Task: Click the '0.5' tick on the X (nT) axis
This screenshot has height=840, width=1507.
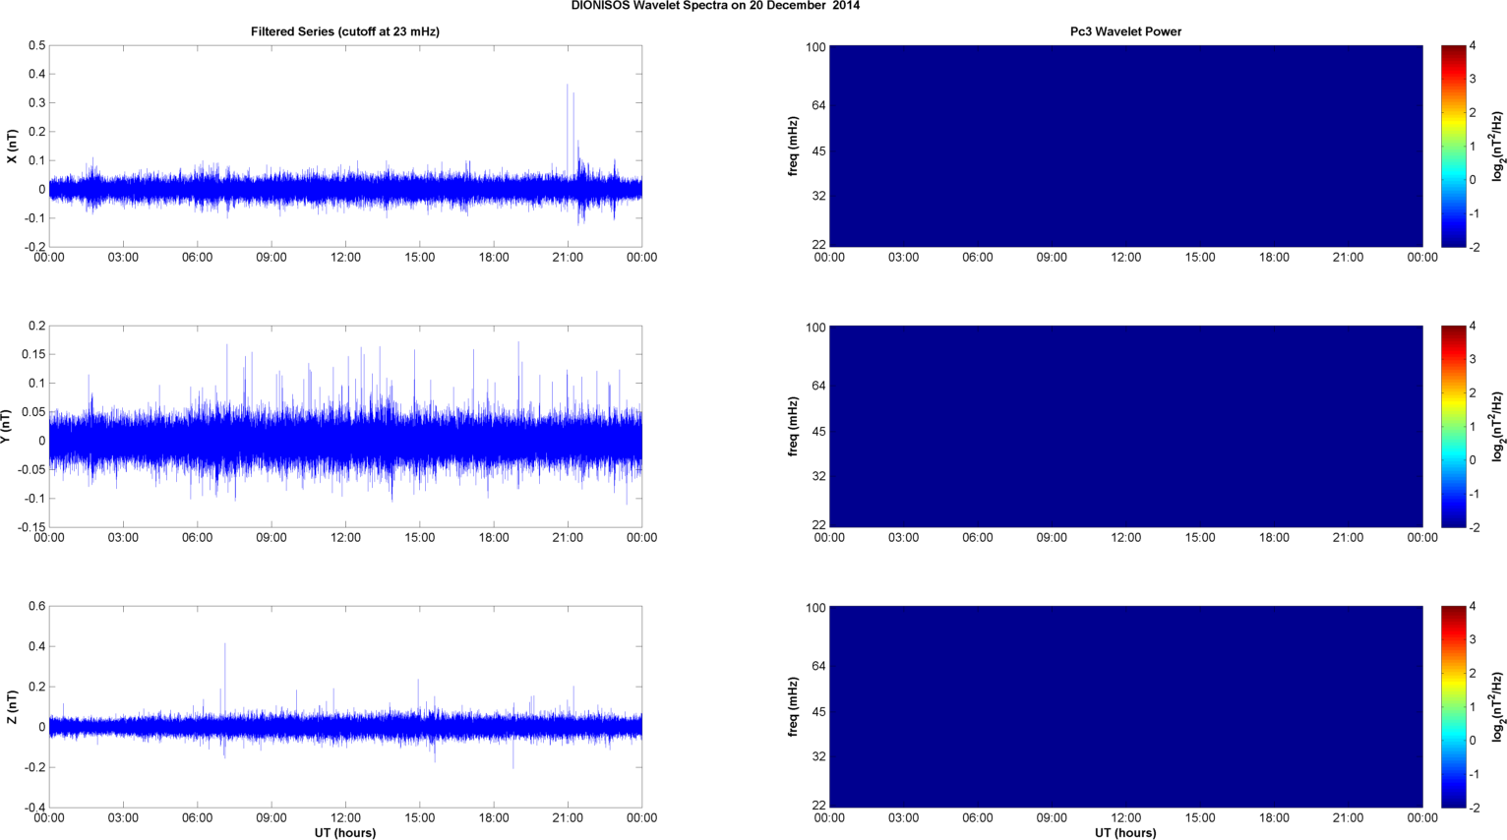Action: click(x=37, y=45)
